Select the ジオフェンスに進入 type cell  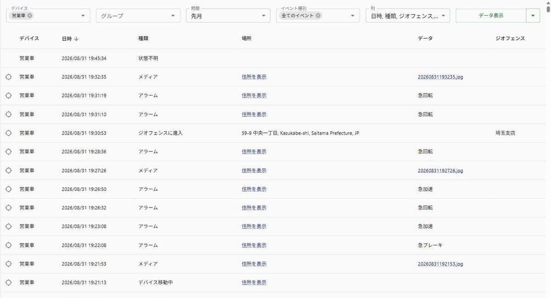161,133
